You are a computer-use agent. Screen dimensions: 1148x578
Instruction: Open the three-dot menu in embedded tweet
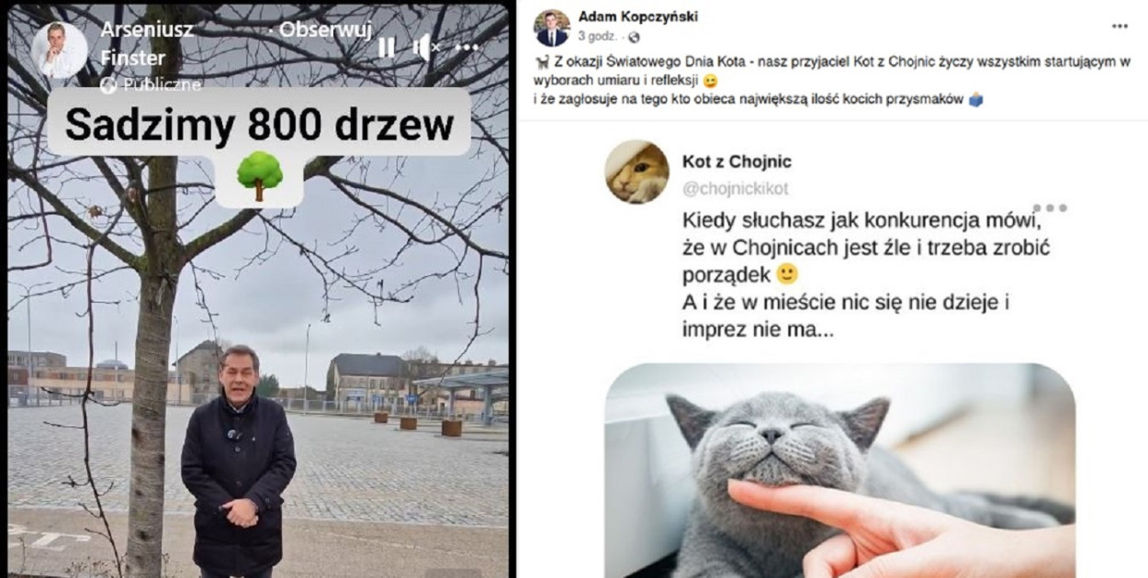pos(1050,208)
